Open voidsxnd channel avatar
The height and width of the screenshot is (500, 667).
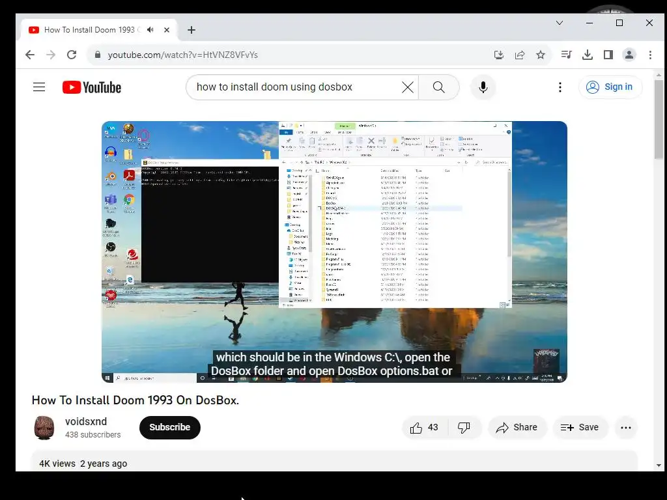pyautogui.click(x=44, y=427)
